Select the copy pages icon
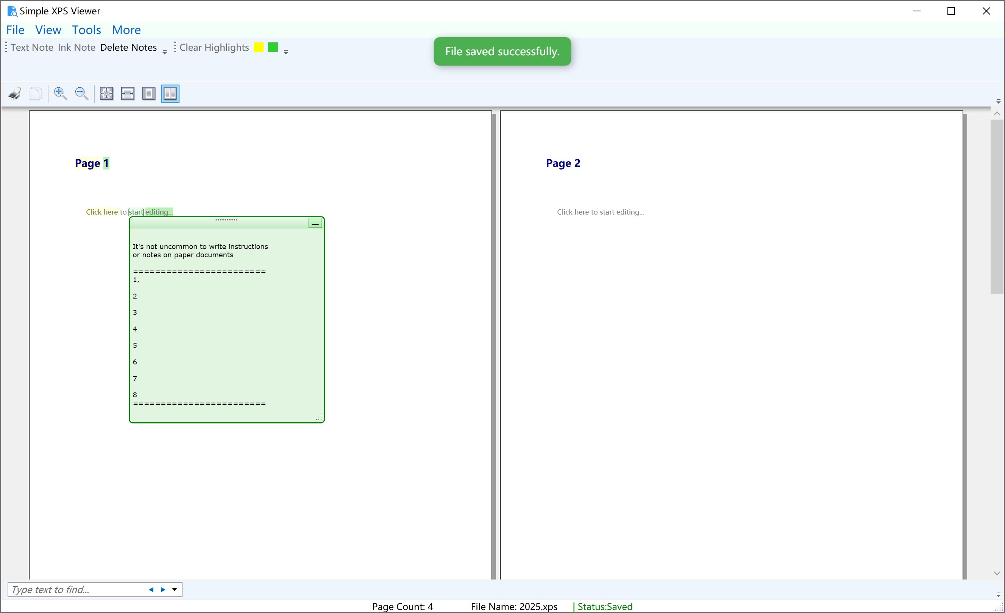Viewport: 1005px width, 613px height. pyautogui.click(x=36, y=93)
